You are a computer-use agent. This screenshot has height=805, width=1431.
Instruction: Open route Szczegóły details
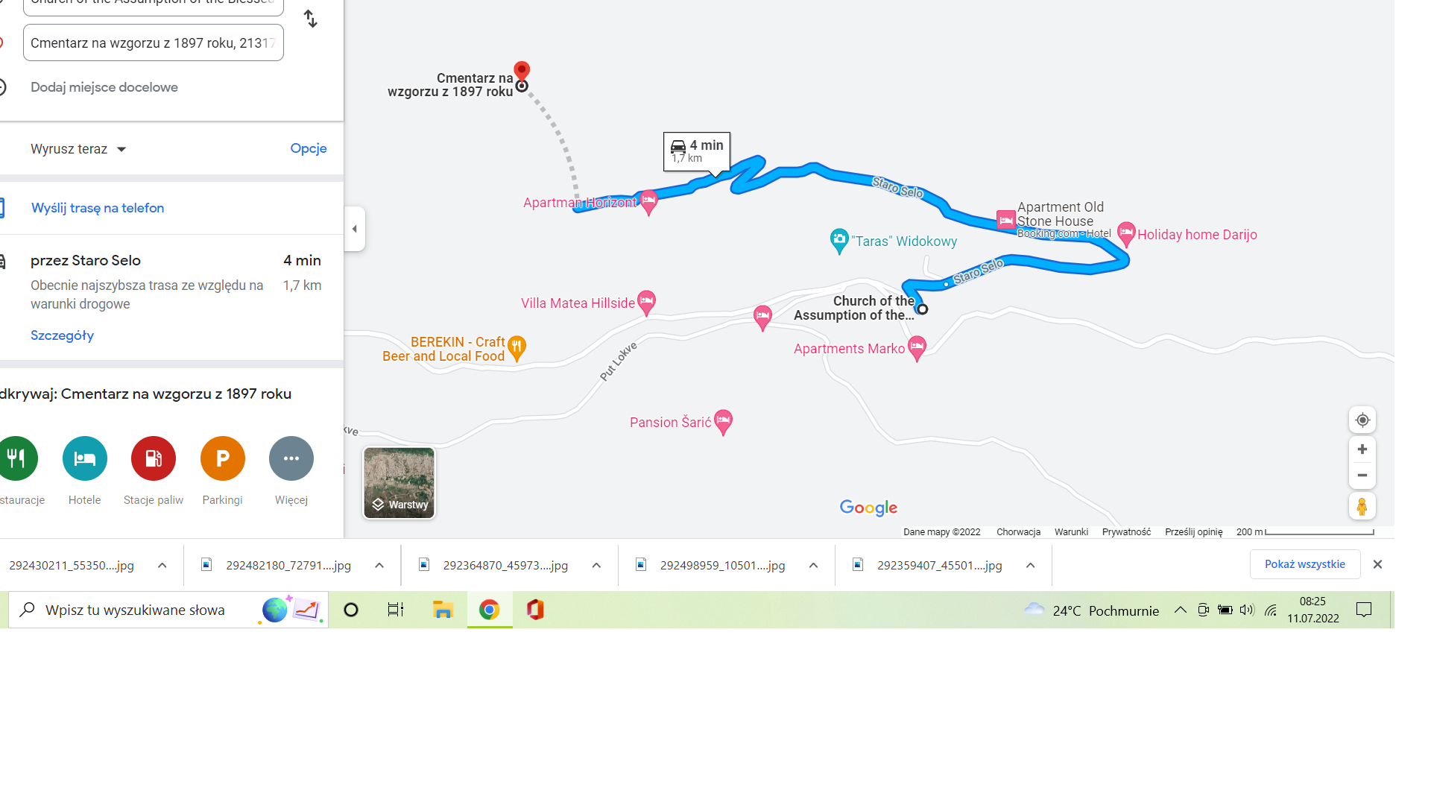pyautogui.click(x=62, y=335)
